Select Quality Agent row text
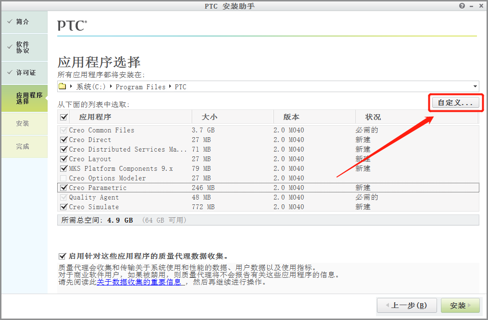Image resolution: width=488 pixels, height=320 pixels. tap(94, 197)
